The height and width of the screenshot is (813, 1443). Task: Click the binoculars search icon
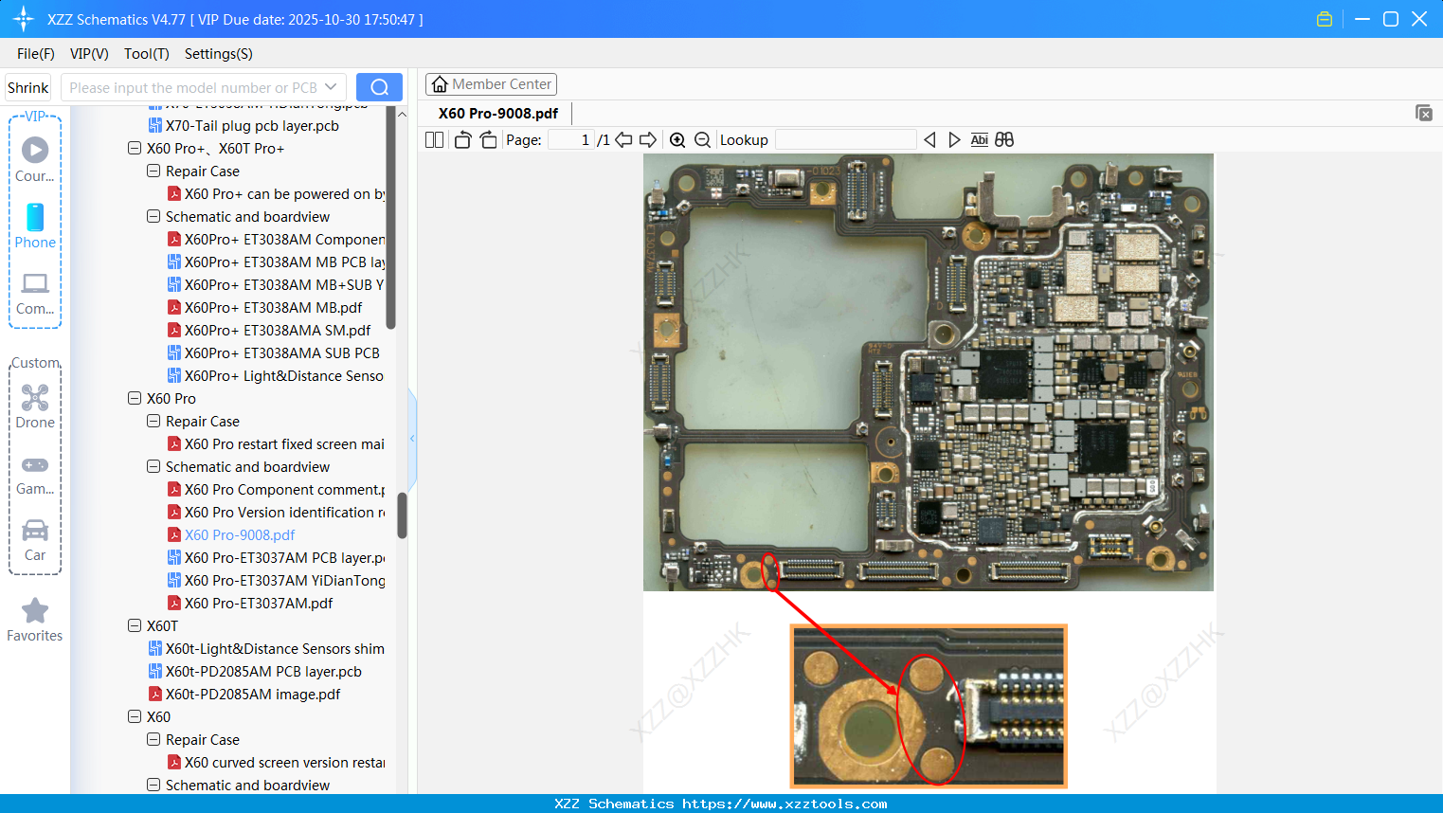(x=1004, y=140)
